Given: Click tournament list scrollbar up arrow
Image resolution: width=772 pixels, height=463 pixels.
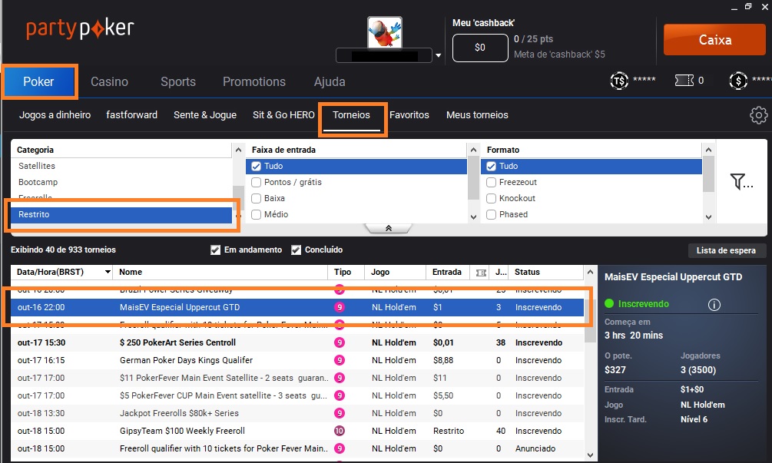Looking at the screenshot, I should coord(590,272).
